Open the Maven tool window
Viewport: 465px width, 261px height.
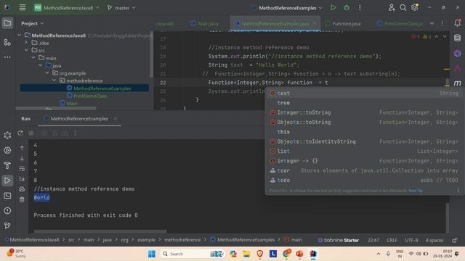(457, 83)
